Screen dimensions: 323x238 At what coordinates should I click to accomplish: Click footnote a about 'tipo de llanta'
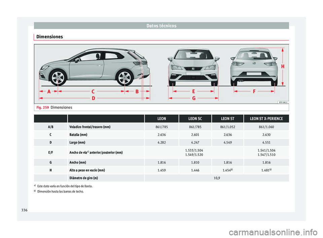63,186
